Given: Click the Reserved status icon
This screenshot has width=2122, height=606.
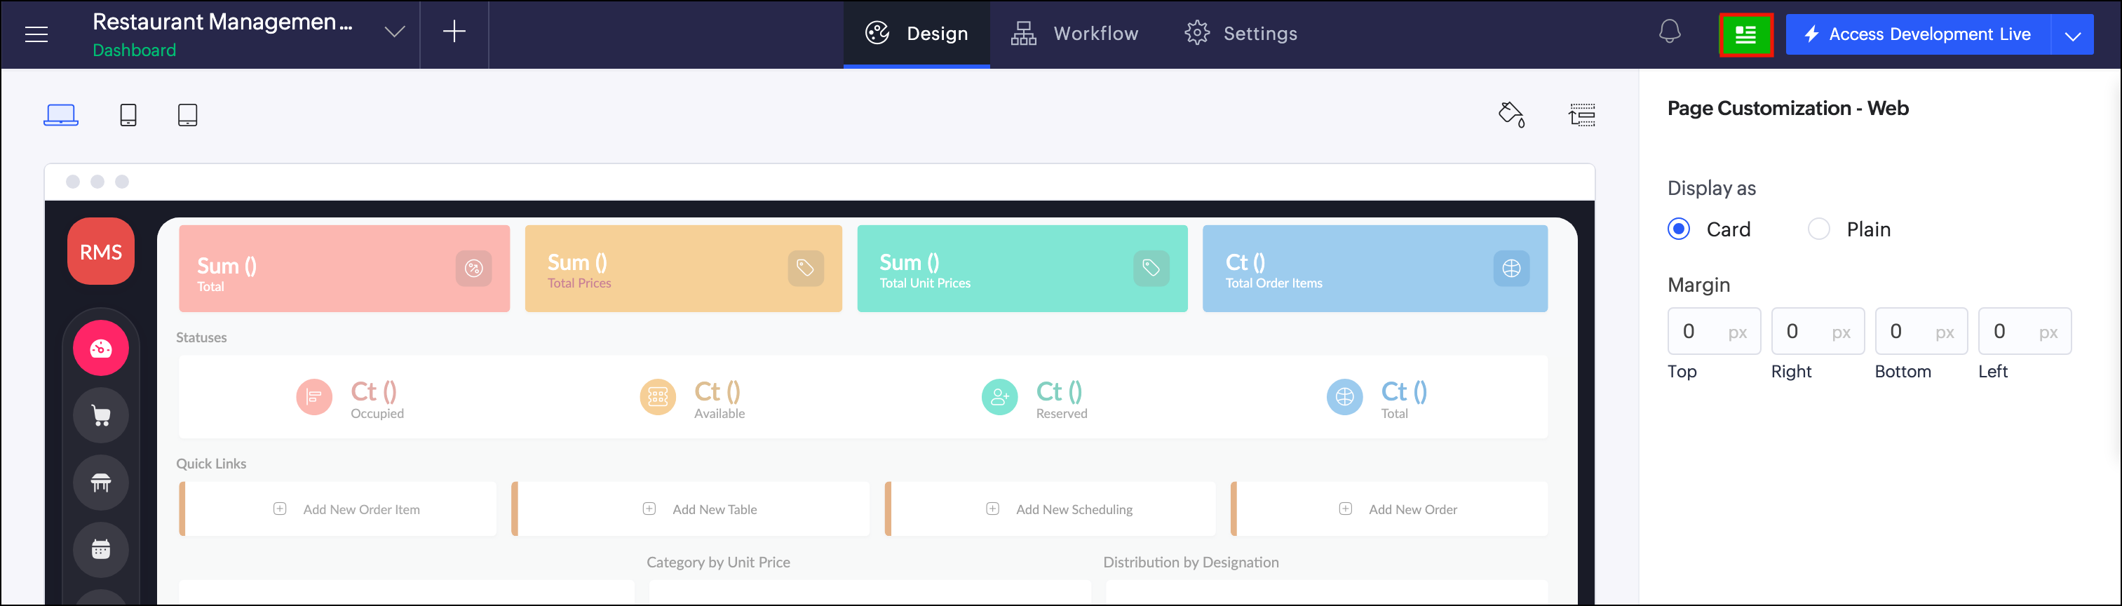Looking at the screenshot, I should click(x=1000, y=397).
